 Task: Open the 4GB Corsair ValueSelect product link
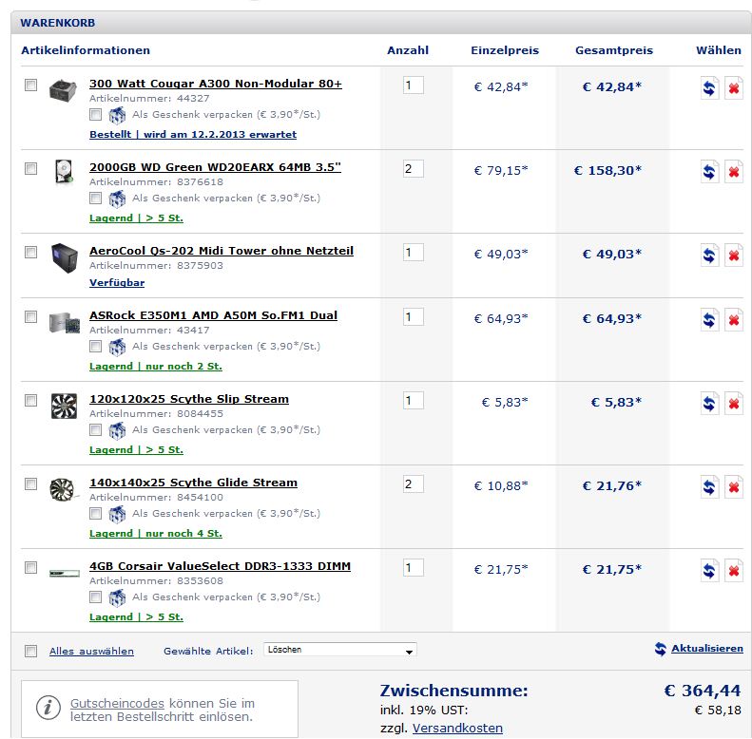pos(220,566)
